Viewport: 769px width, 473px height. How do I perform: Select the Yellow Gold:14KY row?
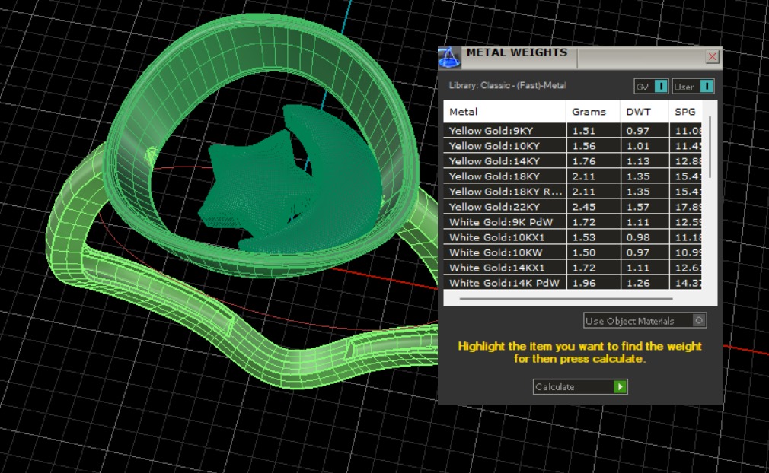573,161
